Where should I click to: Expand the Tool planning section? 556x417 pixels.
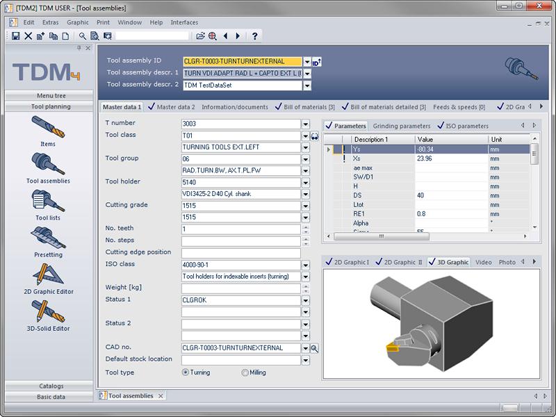(49, 106)
